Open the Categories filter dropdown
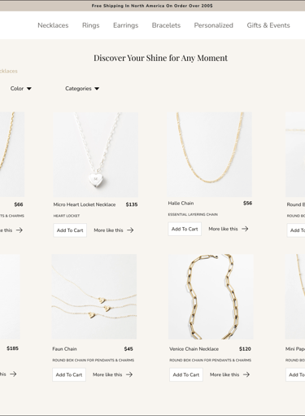The height and width of the screenshot is (416, 305). 82,89
